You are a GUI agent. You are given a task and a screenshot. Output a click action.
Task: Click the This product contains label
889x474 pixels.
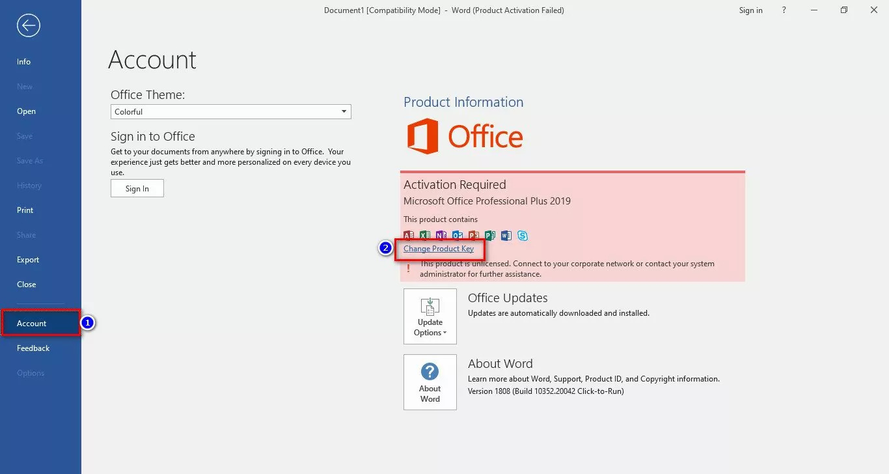[441, 219]
